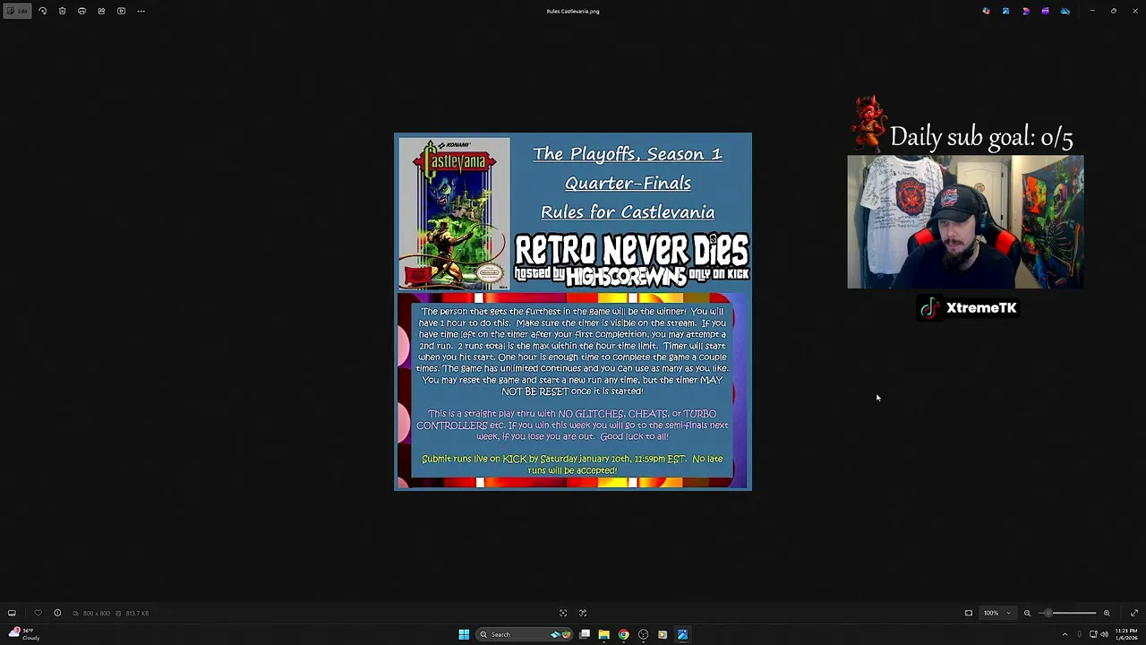The height and width of the screenshot is (645, 1146).
Task: Delete the image using the trash icon
Action: coord(62,11)
